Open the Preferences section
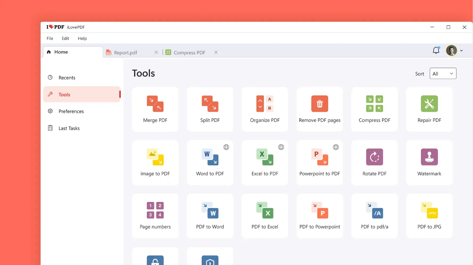This screenshot has width=473, height=265. pos(71,111)
